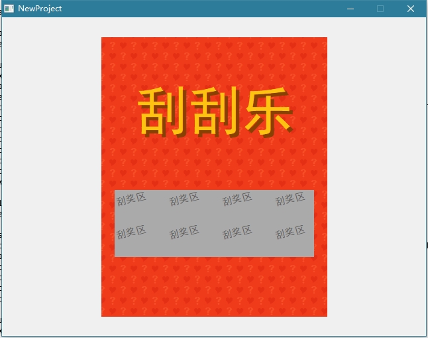Scratch the second 刮奖区 label in top row
The width and height of the screenshot is (428, 338).
coord(184,199)
